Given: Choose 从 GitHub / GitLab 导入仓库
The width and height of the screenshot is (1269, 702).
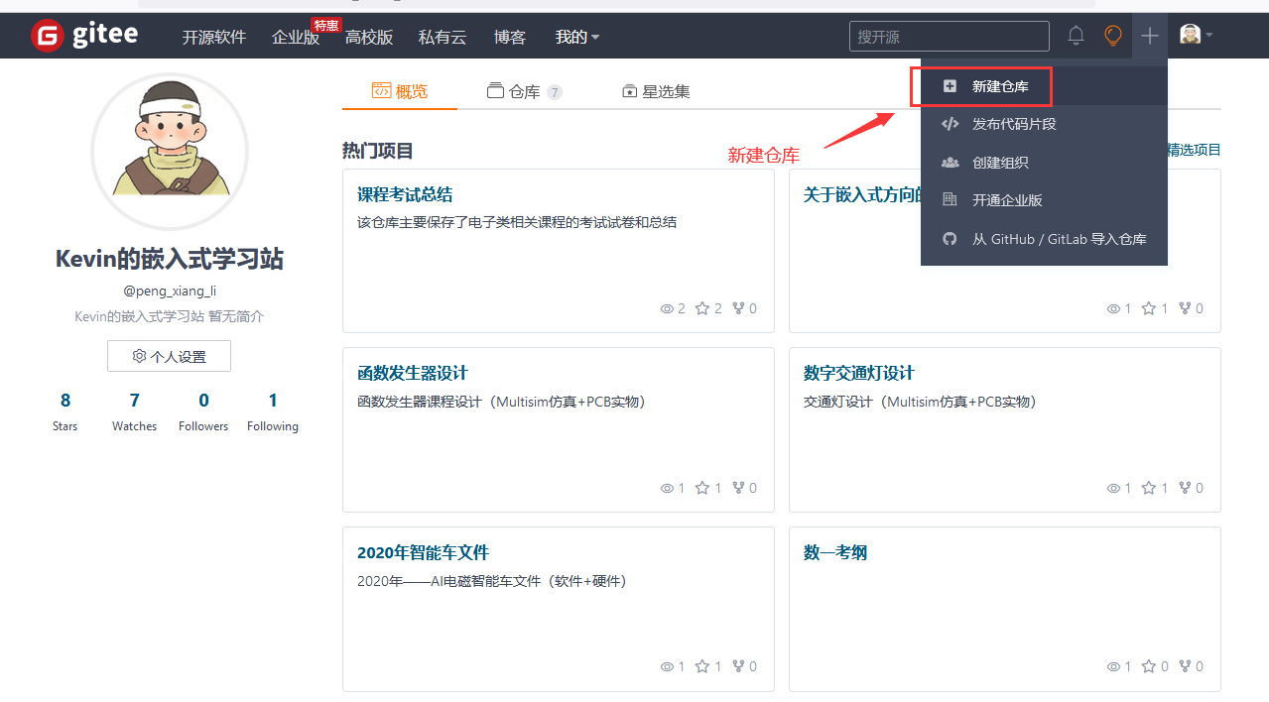Looking at the screenshot, I should 1060,239.
